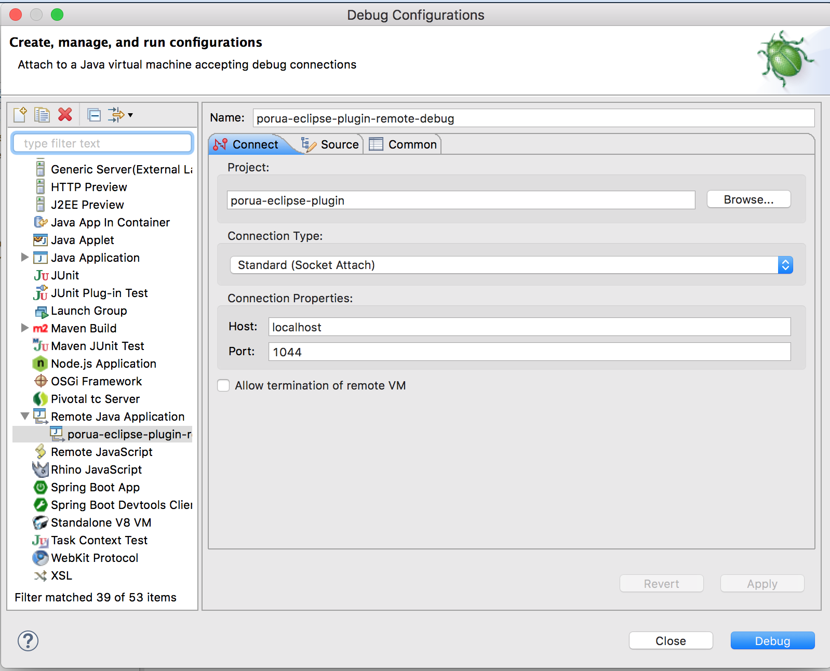Switch to the Source tab

pyautogui.click(x=331, y=144)
